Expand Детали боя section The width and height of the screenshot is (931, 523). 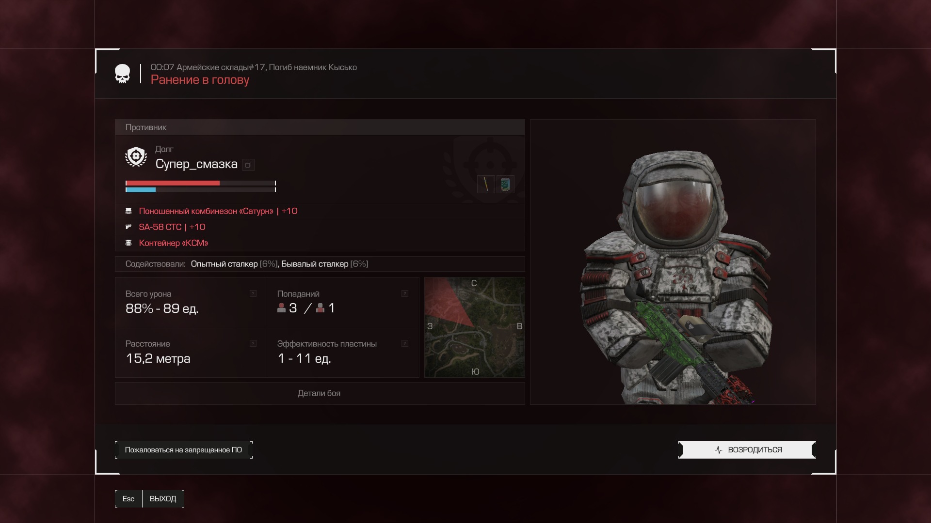(x=320, y=393)
